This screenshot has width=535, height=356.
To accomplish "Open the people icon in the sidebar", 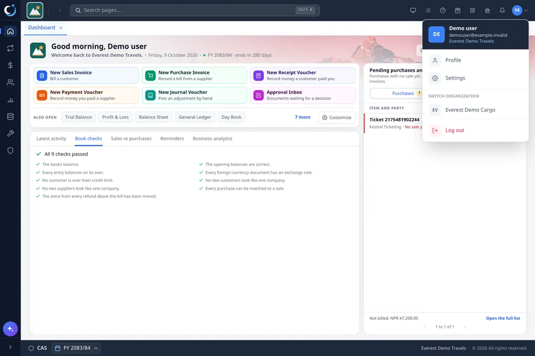I will (x=10, y=82).
